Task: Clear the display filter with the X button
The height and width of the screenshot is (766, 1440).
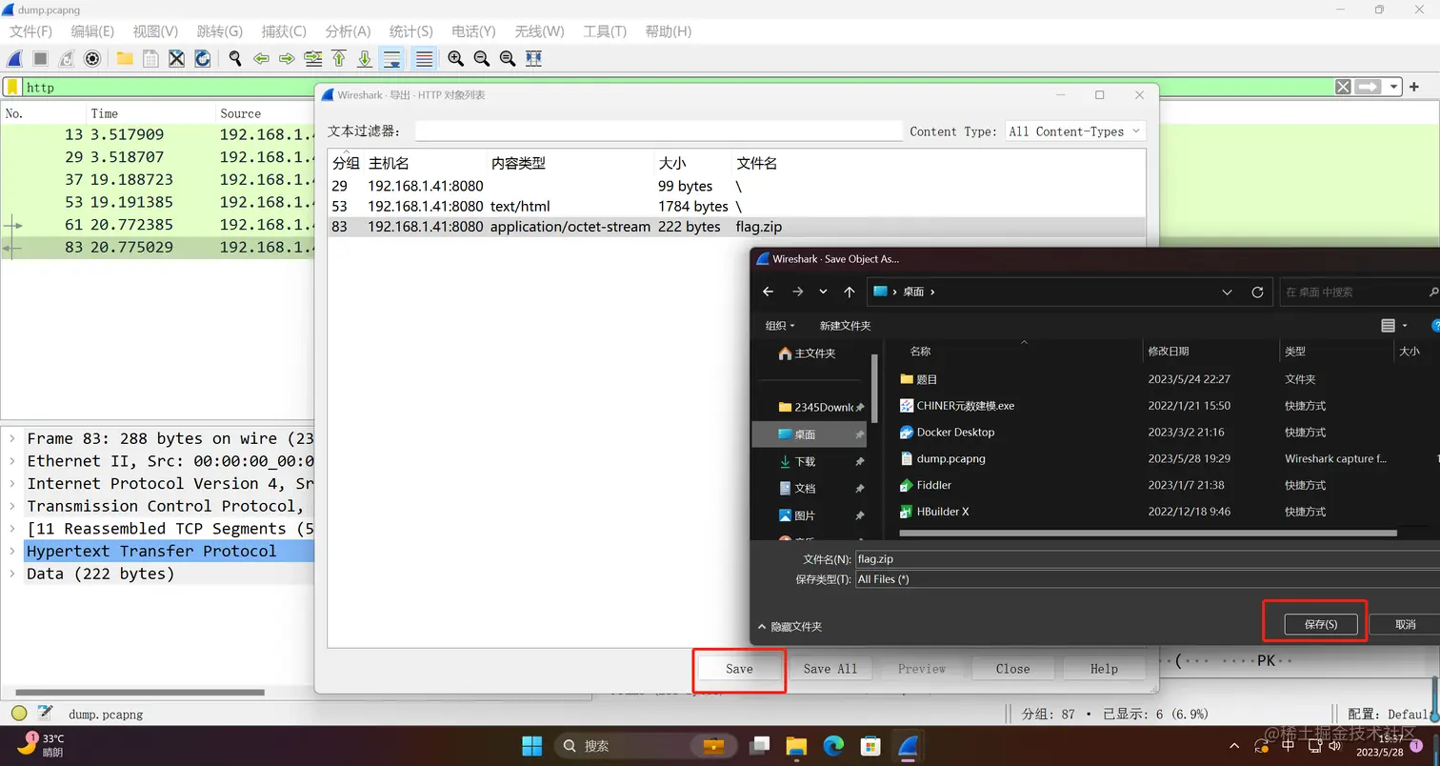Action: [1343, 87]
